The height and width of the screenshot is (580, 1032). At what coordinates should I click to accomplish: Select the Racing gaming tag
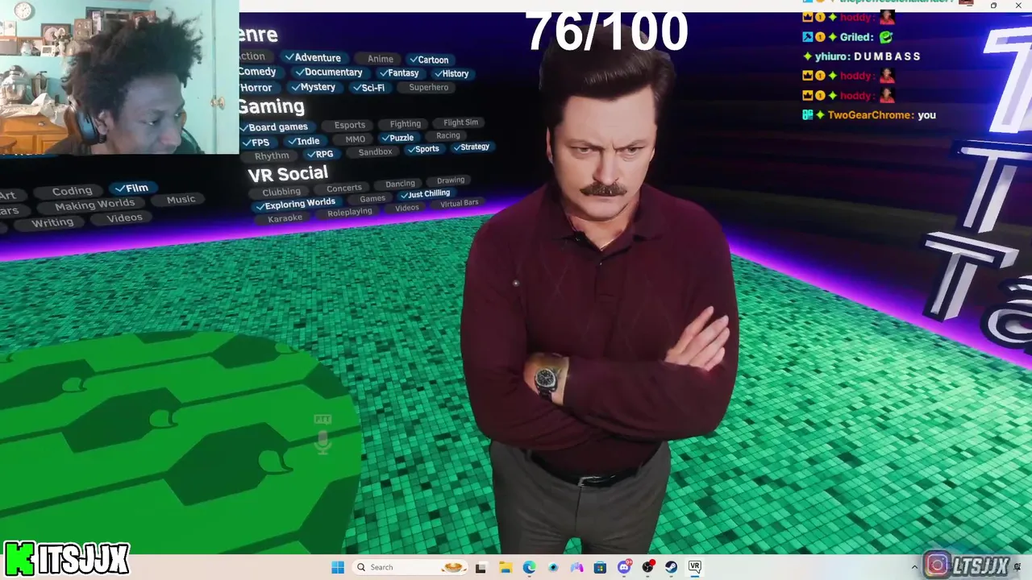(x=448, y=135)
